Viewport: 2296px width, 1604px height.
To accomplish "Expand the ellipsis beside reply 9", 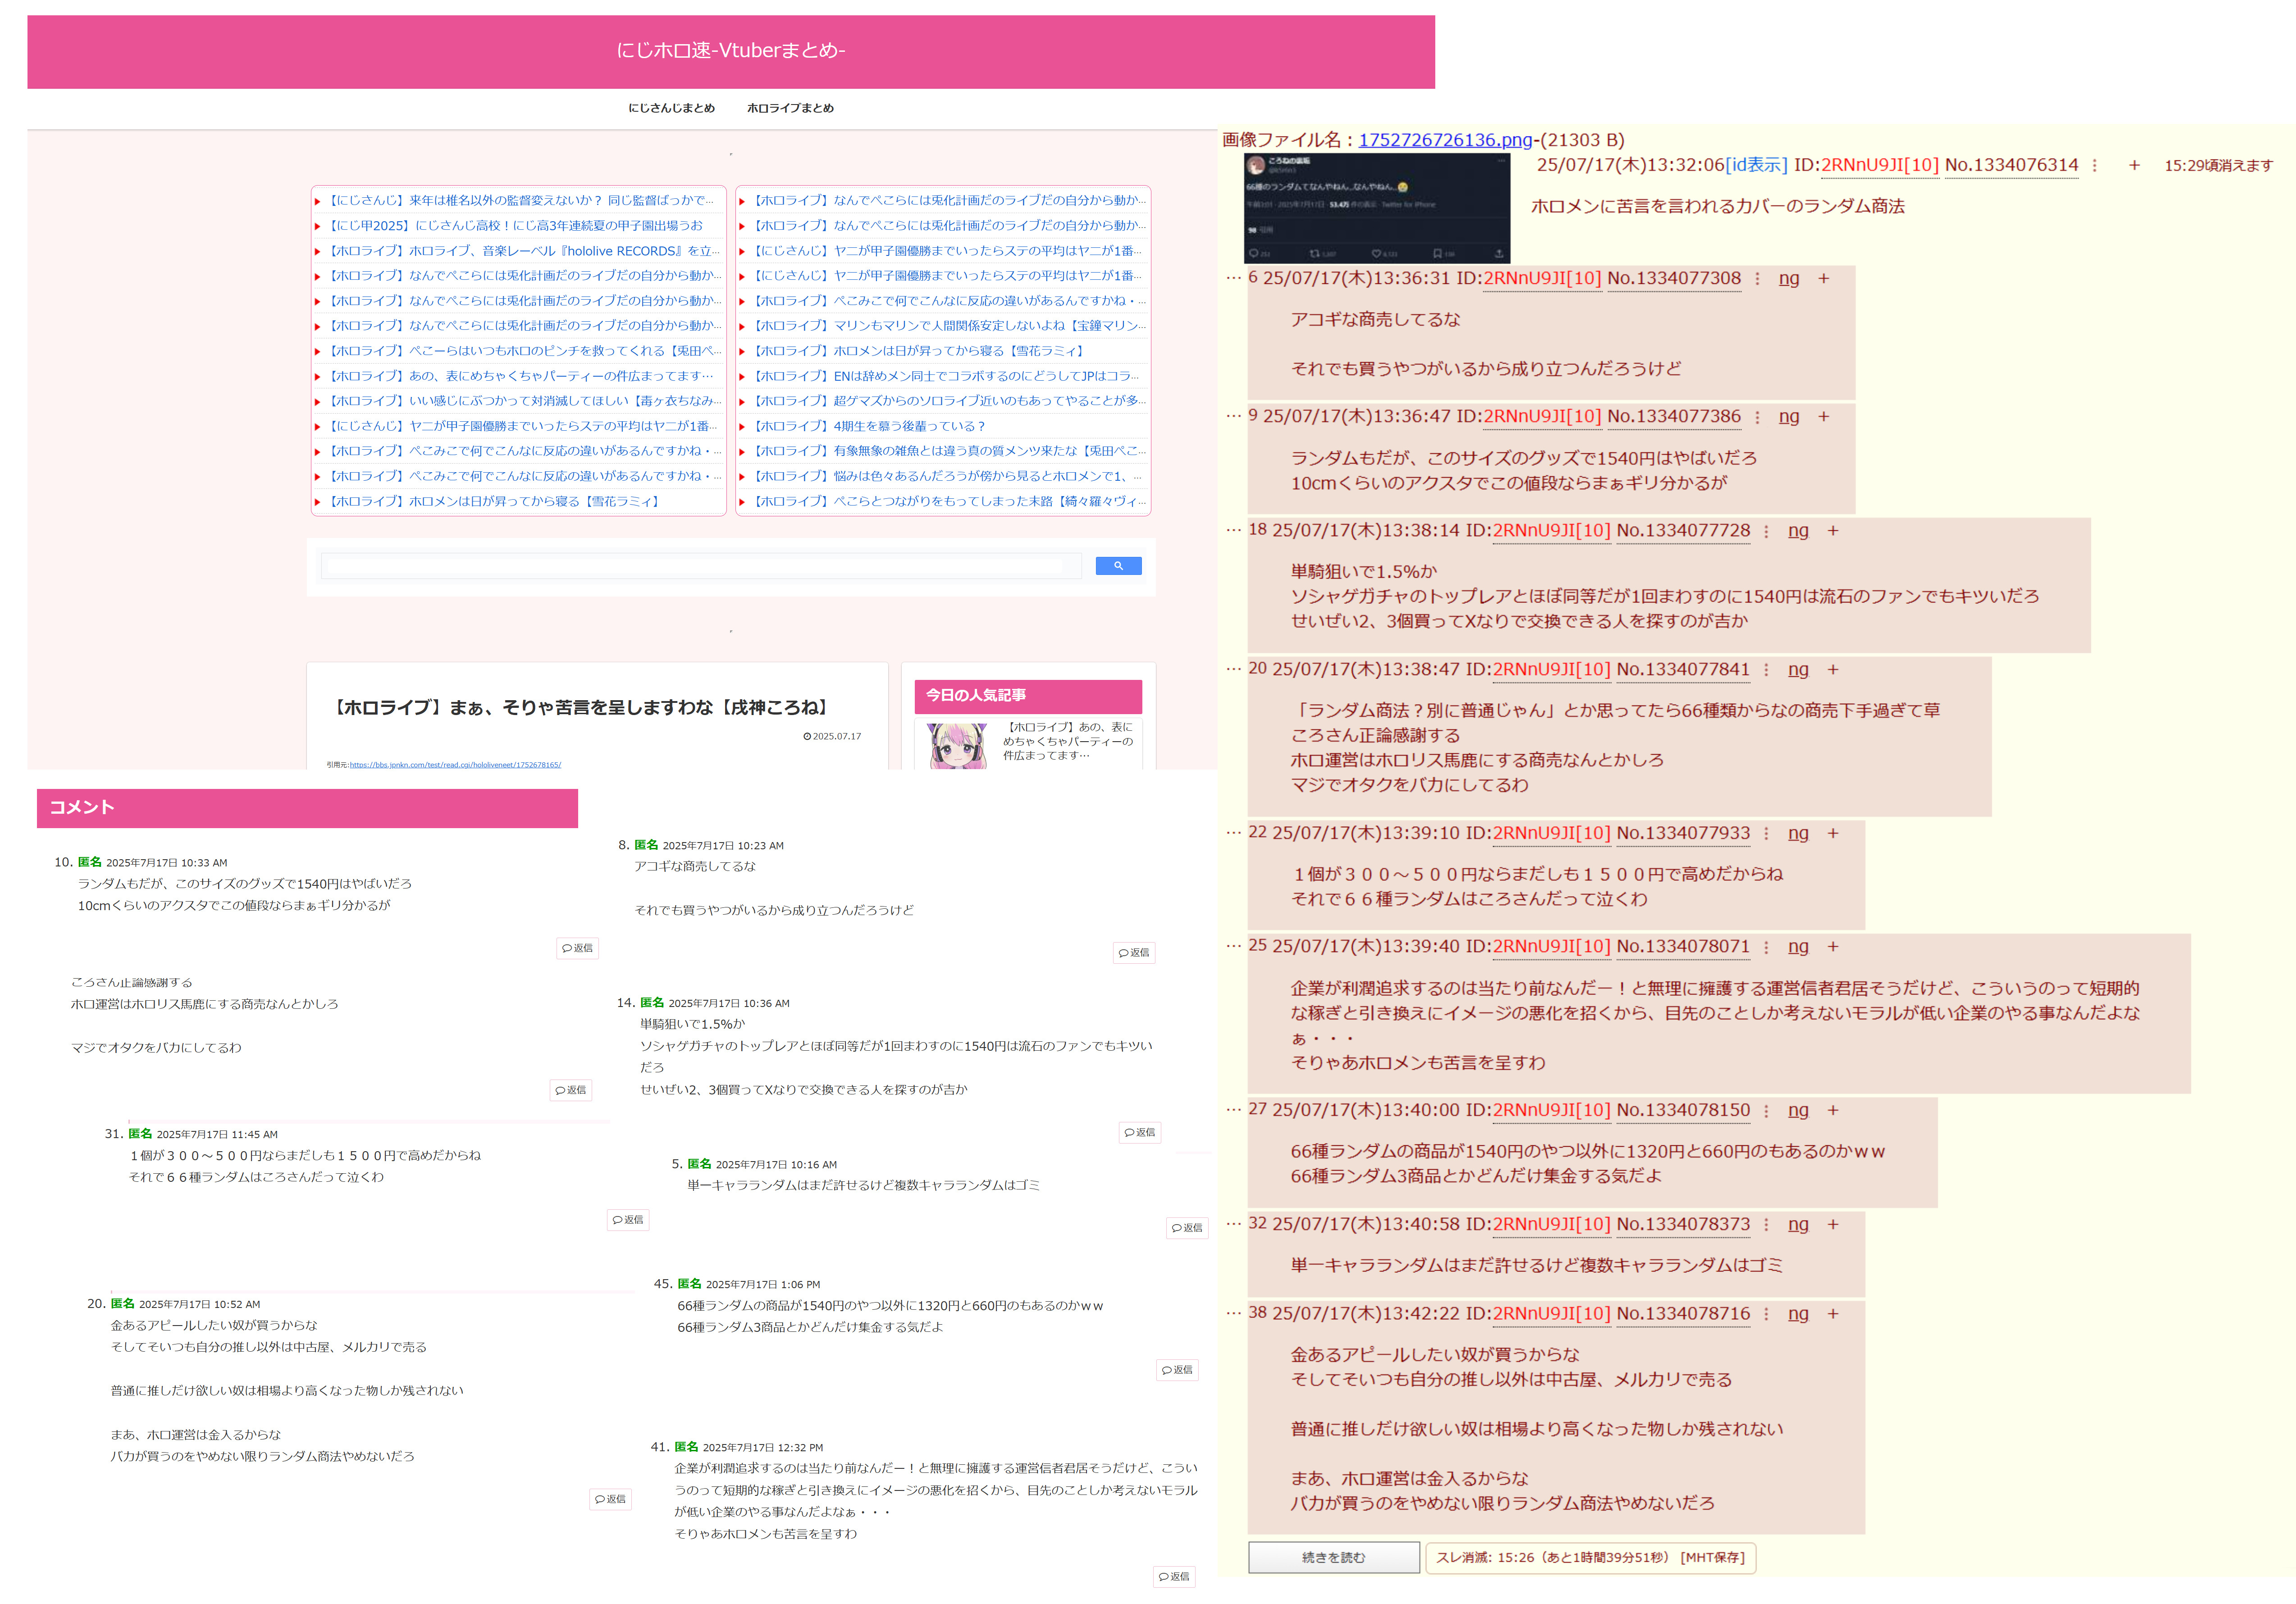I will (1233, 416).
